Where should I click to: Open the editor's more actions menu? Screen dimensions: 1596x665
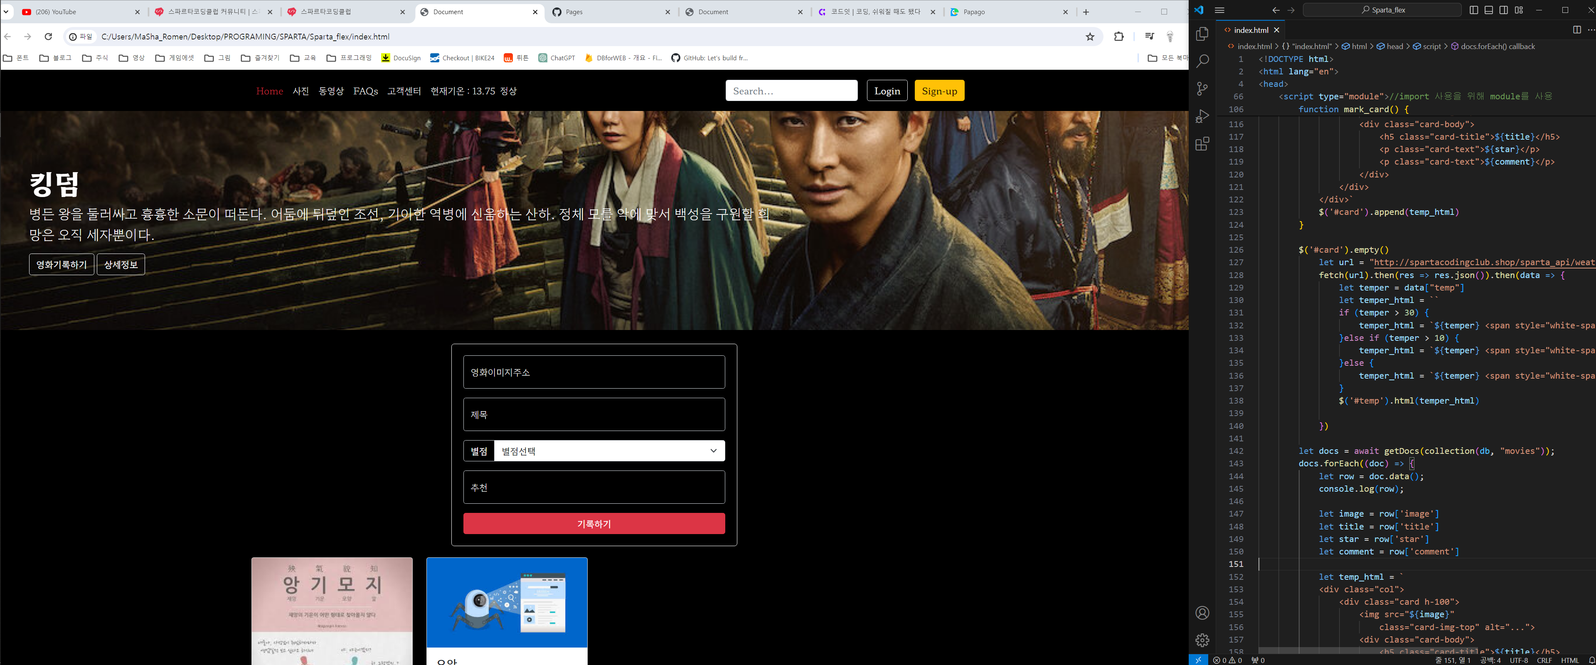pyautogui.click(x=1591, y=30)
